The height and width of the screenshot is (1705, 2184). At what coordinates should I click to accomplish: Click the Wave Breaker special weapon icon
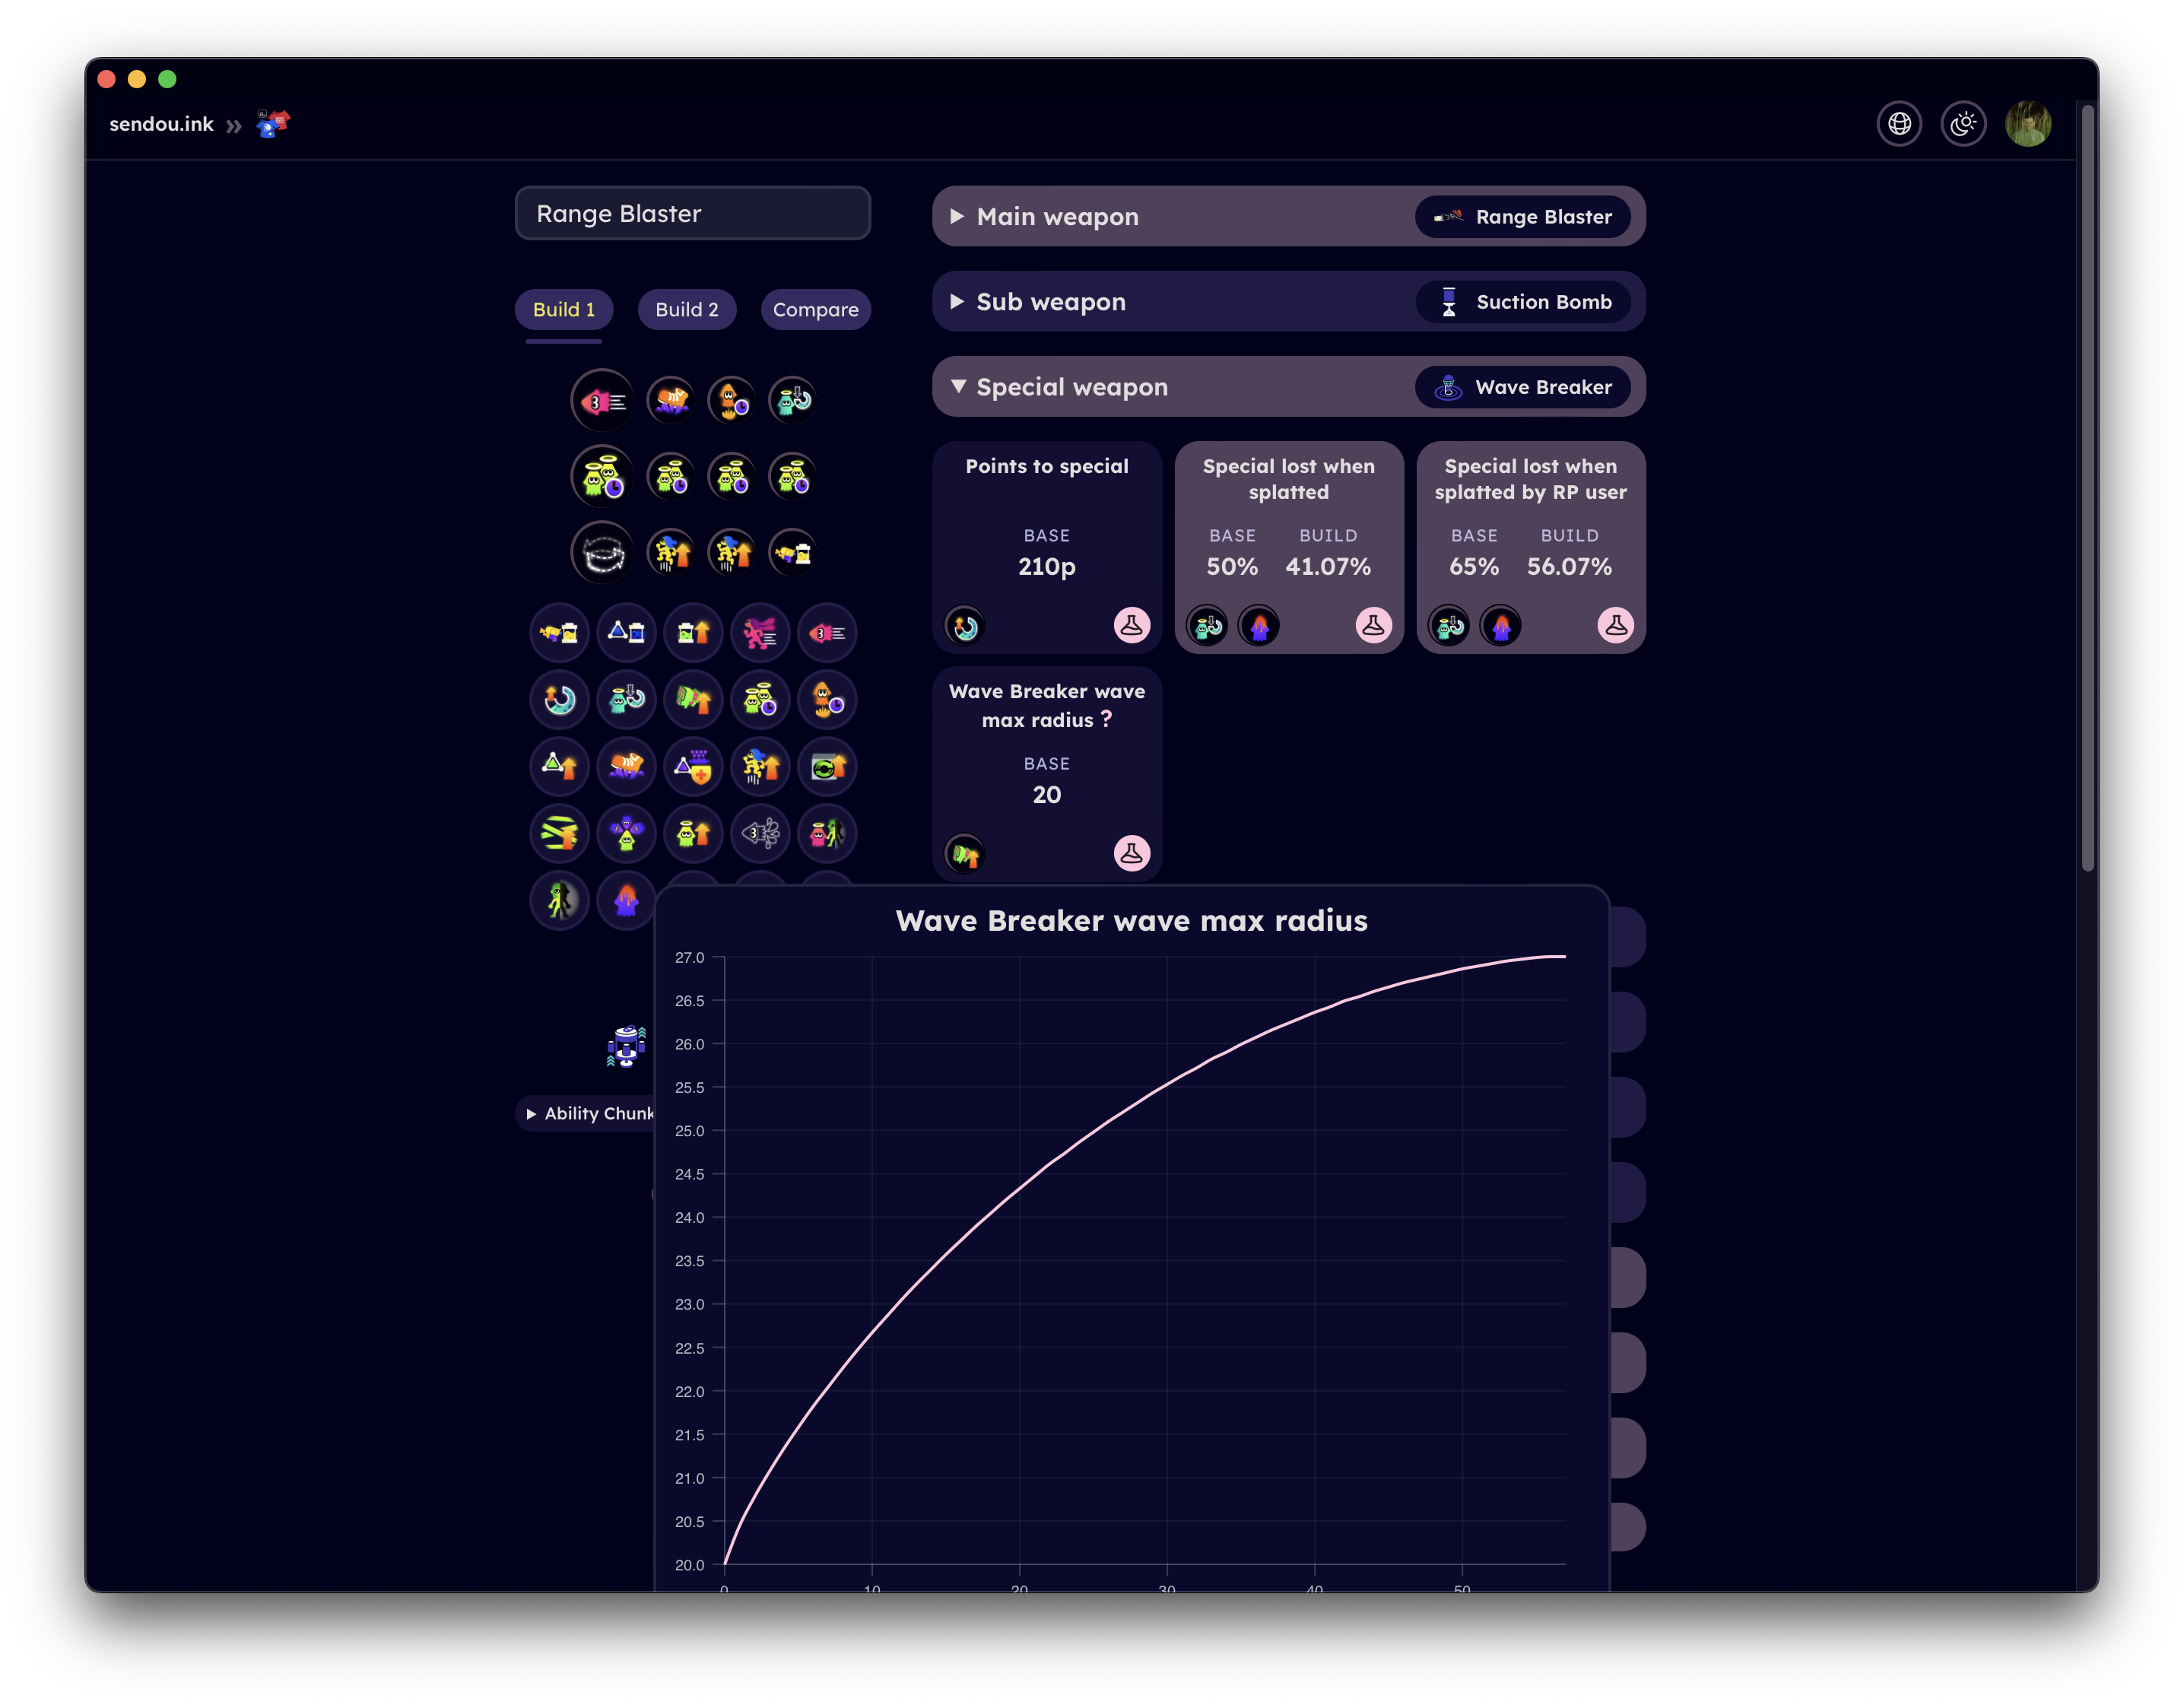1447,387
